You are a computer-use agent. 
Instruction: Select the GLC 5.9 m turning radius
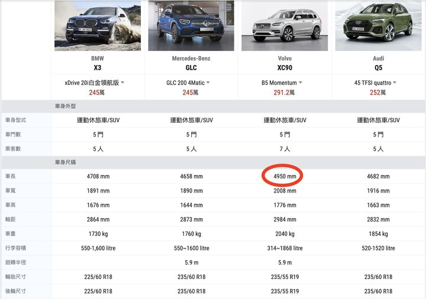click(191, 262)
